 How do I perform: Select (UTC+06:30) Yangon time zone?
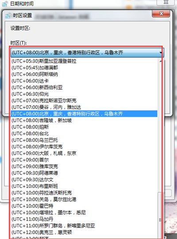coord(84,94)
